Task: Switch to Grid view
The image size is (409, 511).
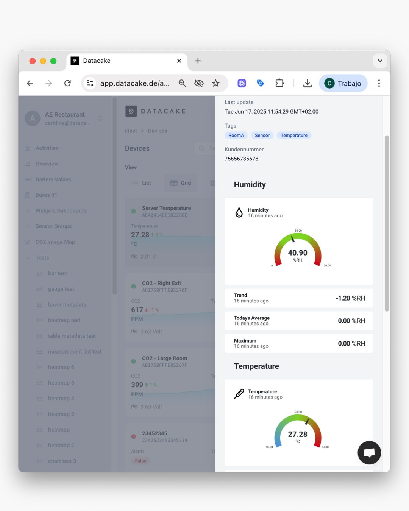Action: [181, 183]
